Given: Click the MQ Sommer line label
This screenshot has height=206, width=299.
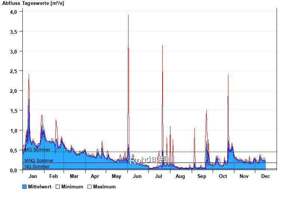Looking at the screenshot, I should pos(38,149).
